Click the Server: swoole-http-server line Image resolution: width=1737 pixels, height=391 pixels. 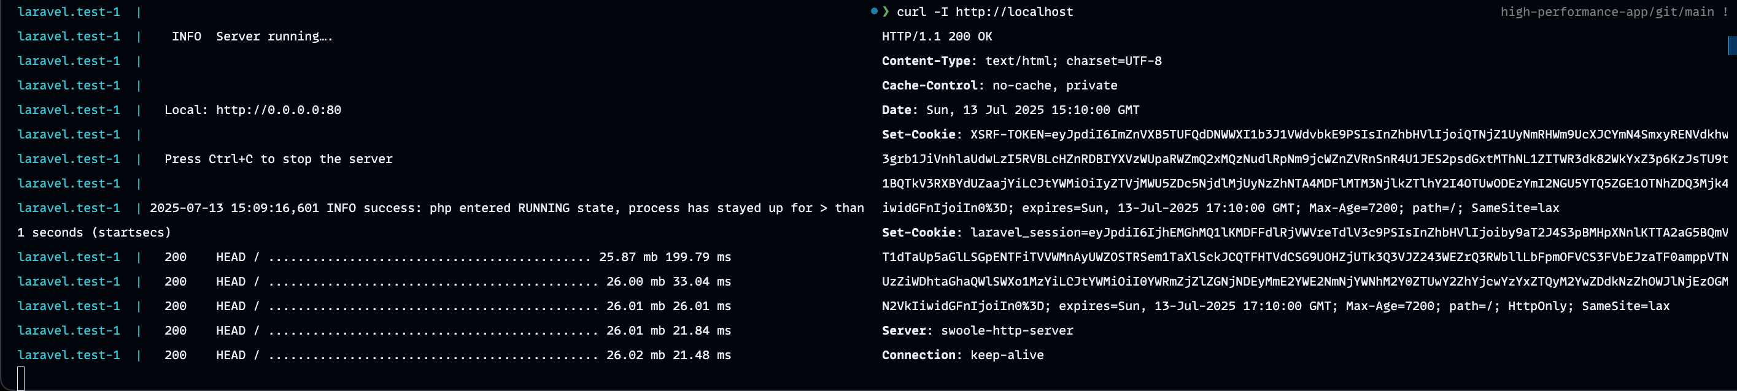tap(977, 330)
